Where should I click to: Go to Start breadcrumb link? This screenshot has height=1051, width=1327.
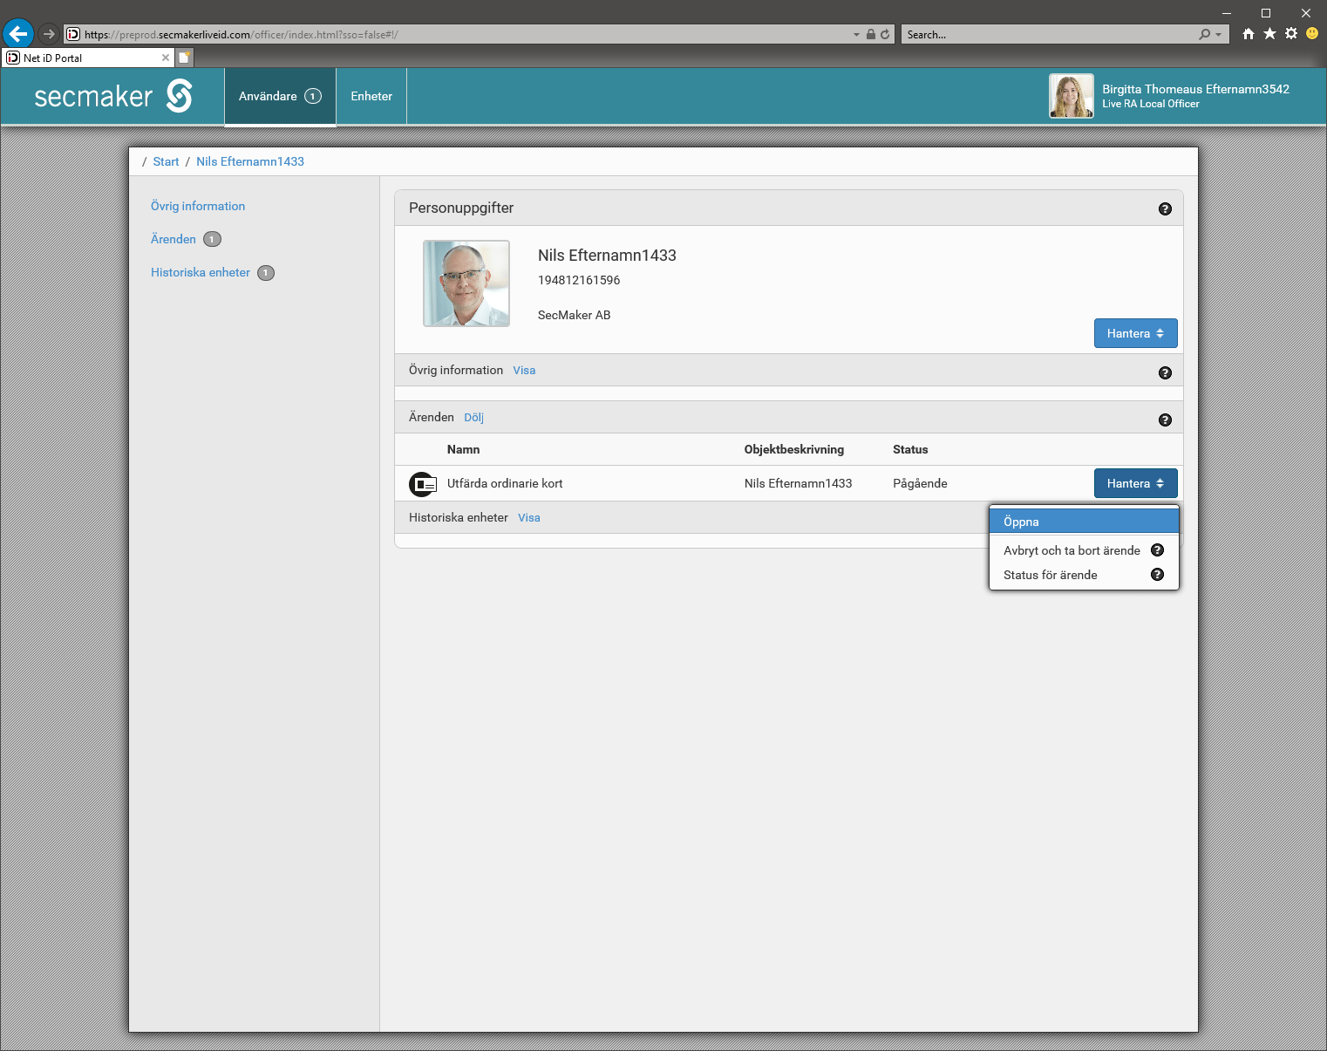pyautogui.click(x=166, y=161)
